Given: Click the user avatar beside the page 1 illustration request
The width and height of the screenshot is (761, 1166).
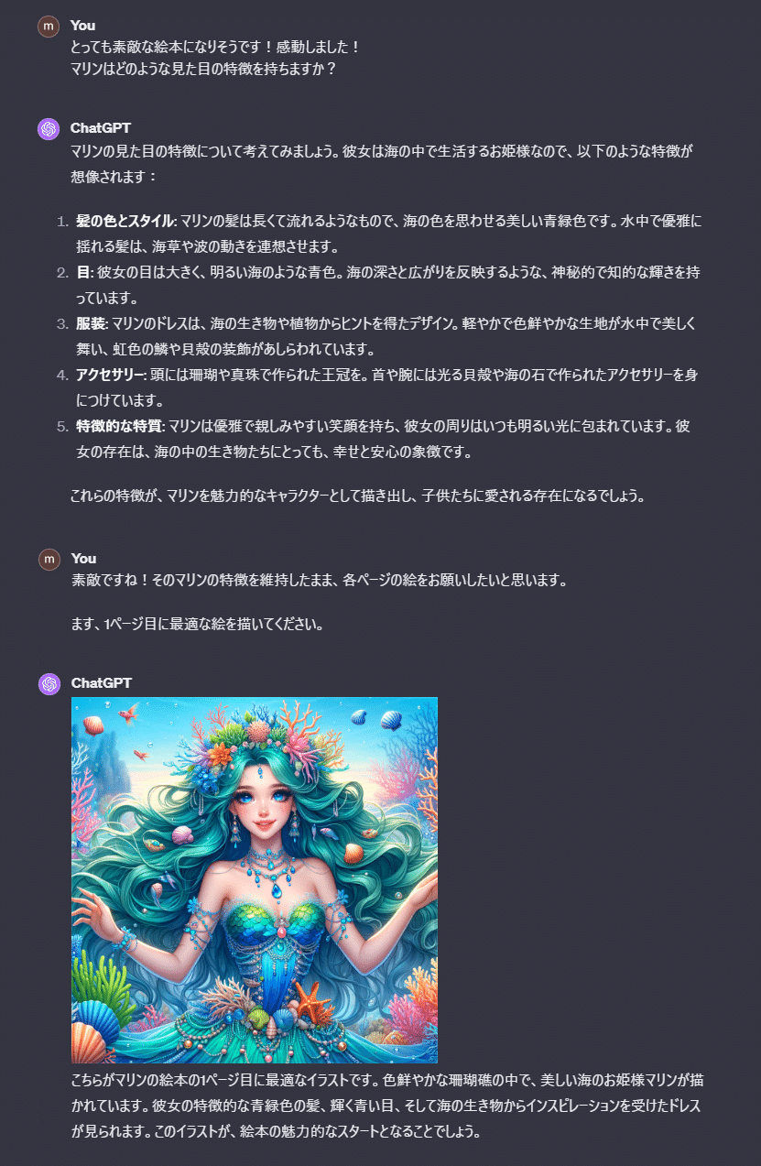Looking at the screenshot, I should tap(49, 560).
